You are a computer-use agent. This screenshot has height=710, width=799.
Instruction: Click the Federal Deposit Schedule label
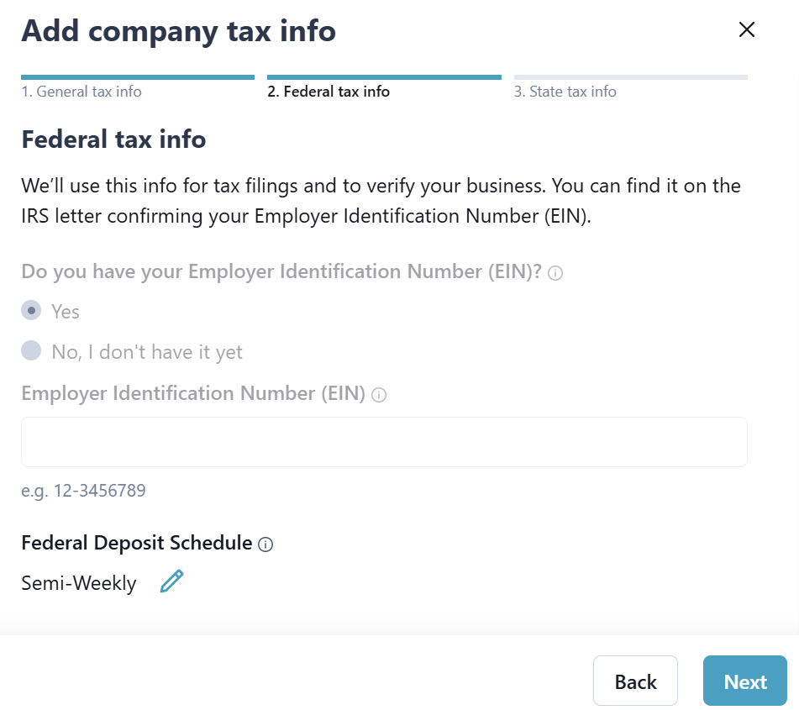pyautogui.click(x=137, y=543)
